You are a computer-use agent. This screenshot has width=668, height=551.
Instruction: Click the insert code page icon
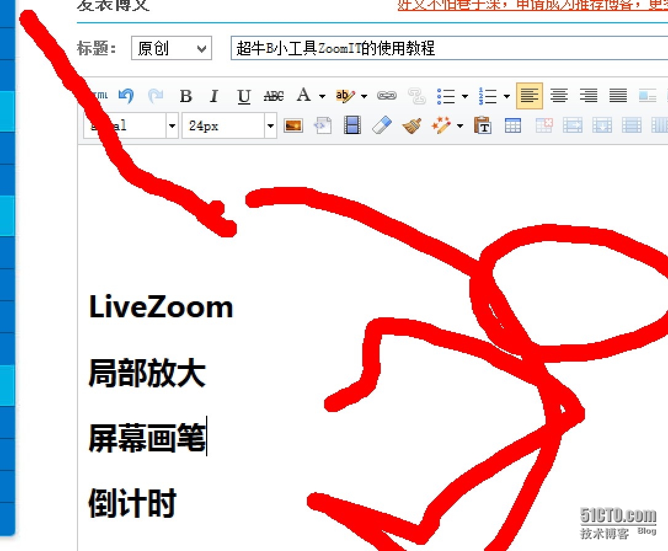click(x=323, y=125)
